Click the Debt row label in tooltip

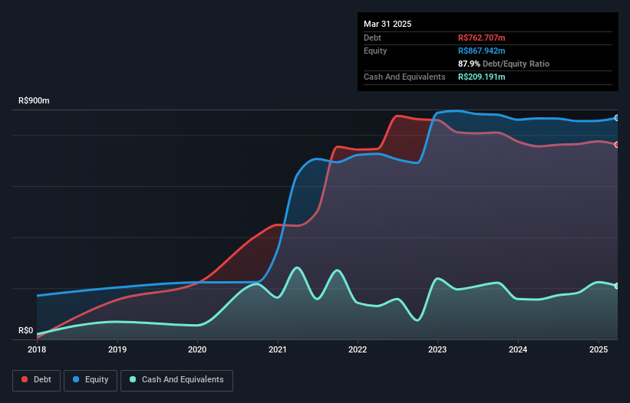[372, 38]
